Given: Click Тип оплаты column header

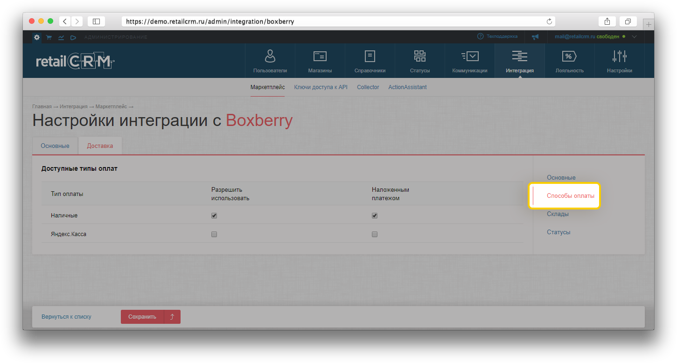Looking at the screenshot, I should (67, 194).
